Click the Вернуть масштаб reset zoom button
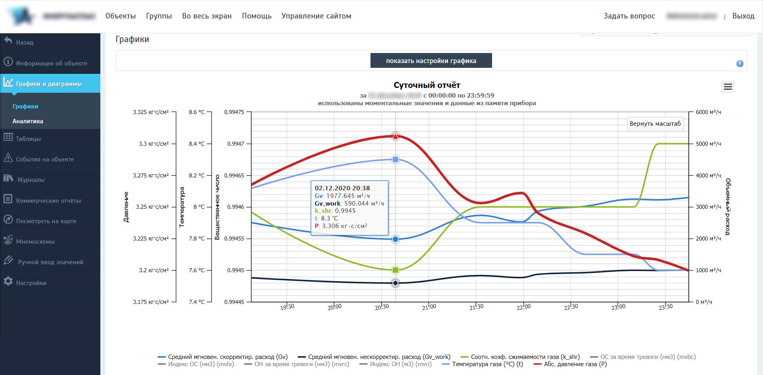Screen dimensions: 763x375 click(655, 124)
